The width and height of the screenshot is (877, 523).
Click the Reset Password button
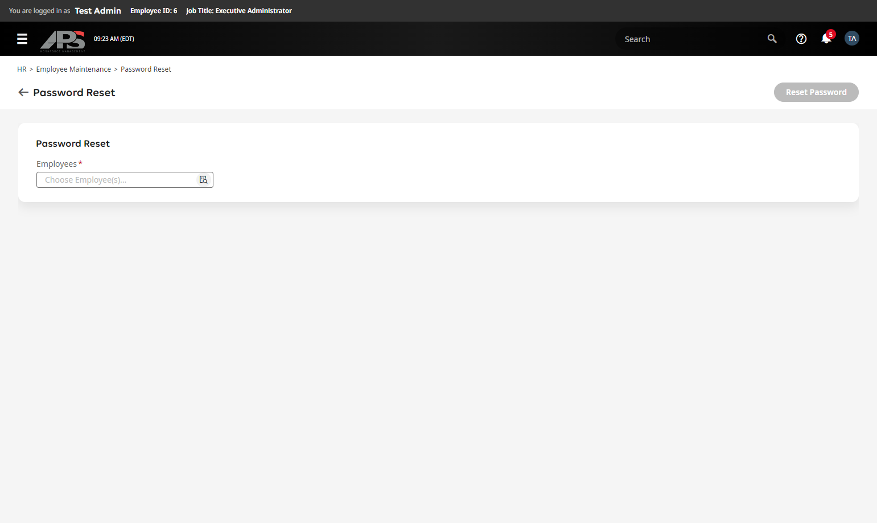(816, 92)
